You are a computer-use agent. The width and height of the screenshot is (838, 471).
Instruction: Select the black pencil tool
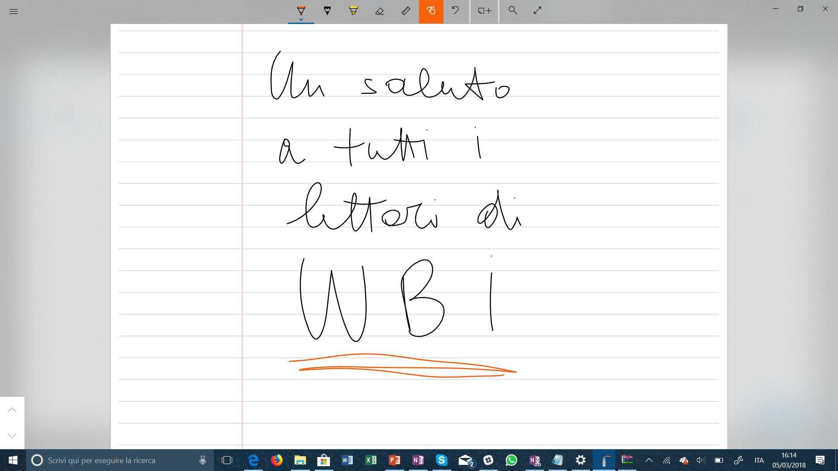click(x=327, y=10)
